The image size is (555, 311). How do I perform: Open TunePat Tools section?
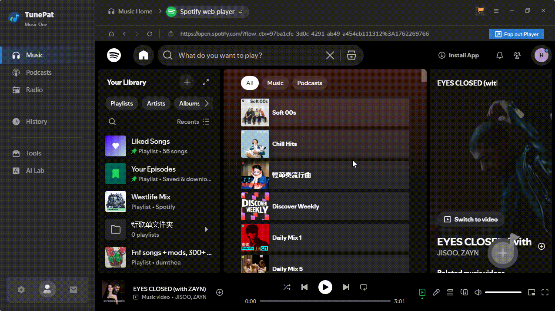pyautogui.click(x=33, y=153)
